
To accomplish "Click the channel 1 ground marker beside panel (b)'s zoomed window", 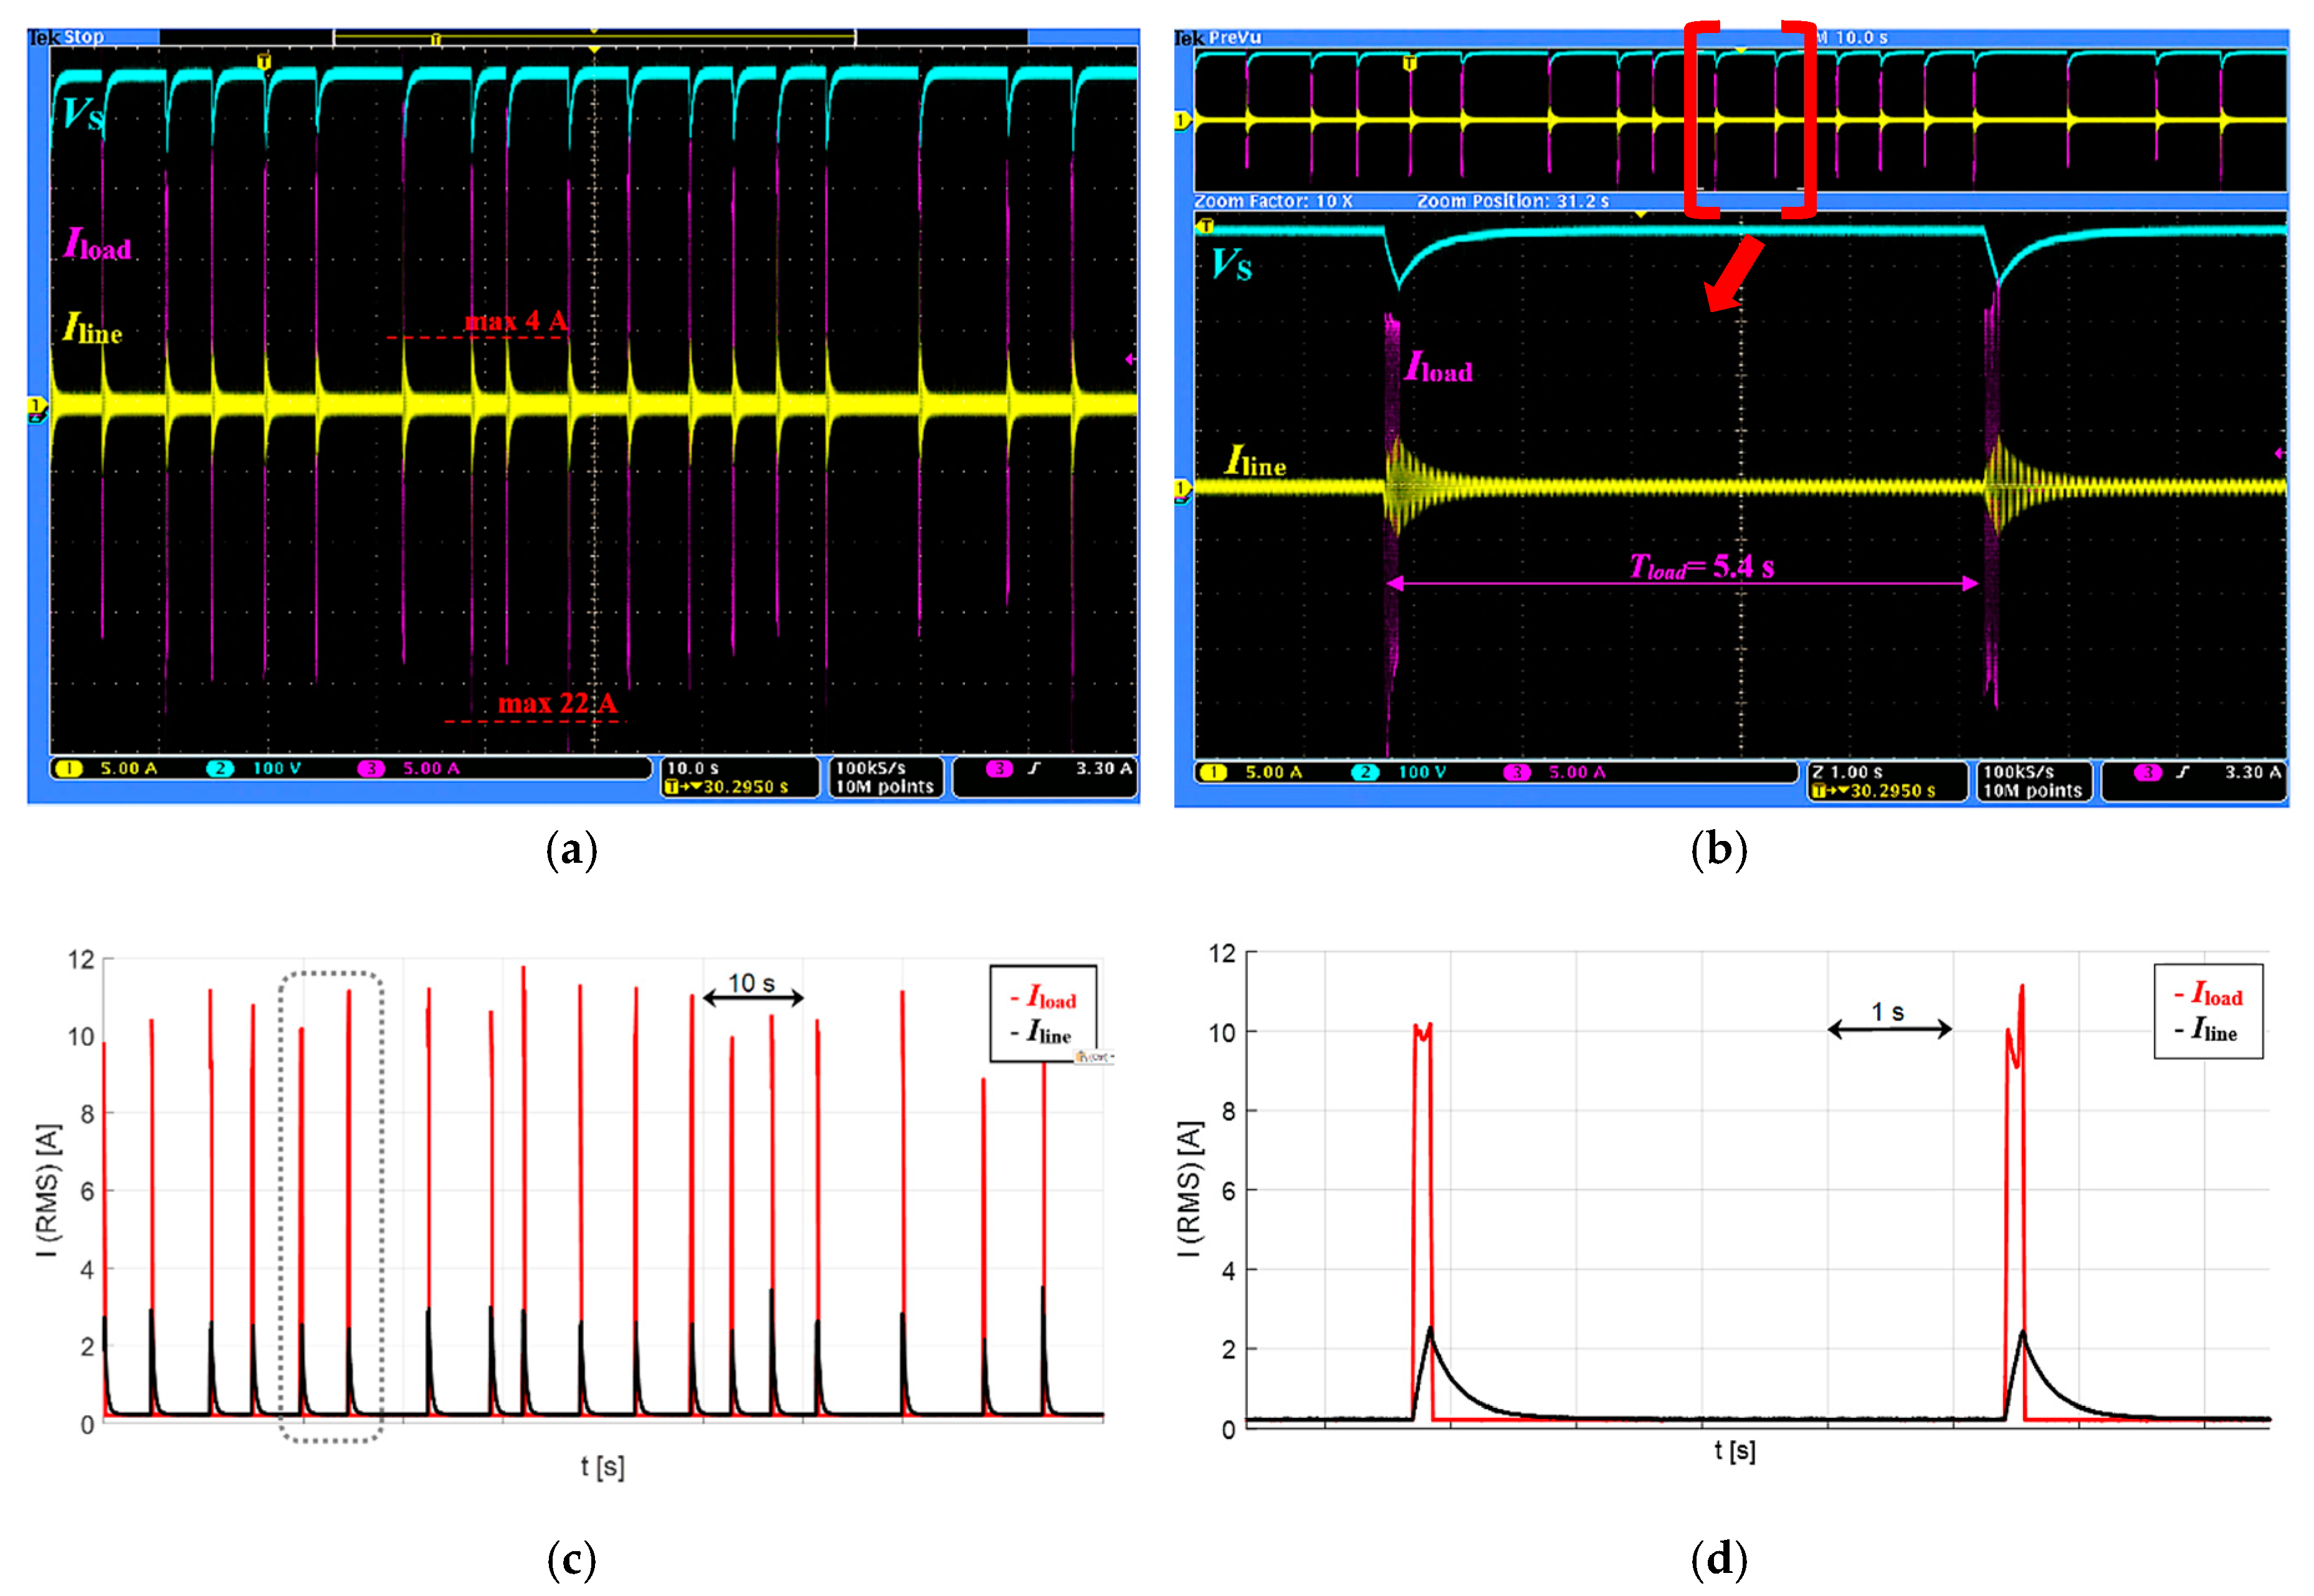I will tap(1182, 489).
